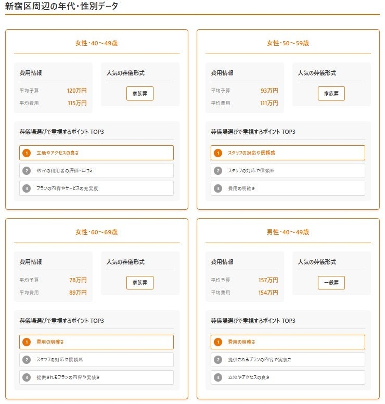The image size is (385, 404).
Task: Select 費用の明確さ item in 女性・60〜69歳 card
Action: (96, 342)
